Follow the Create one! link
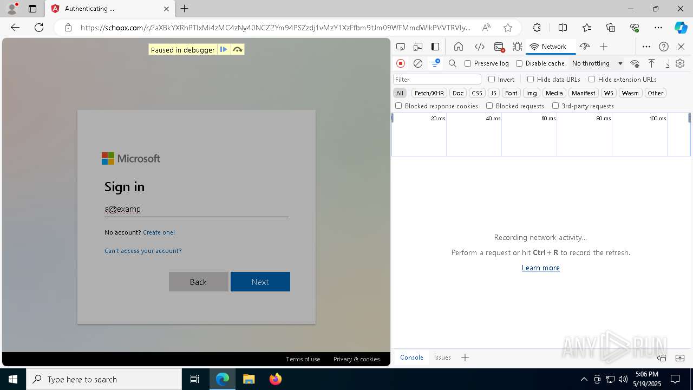693x390 pixels. click(159, 232)
